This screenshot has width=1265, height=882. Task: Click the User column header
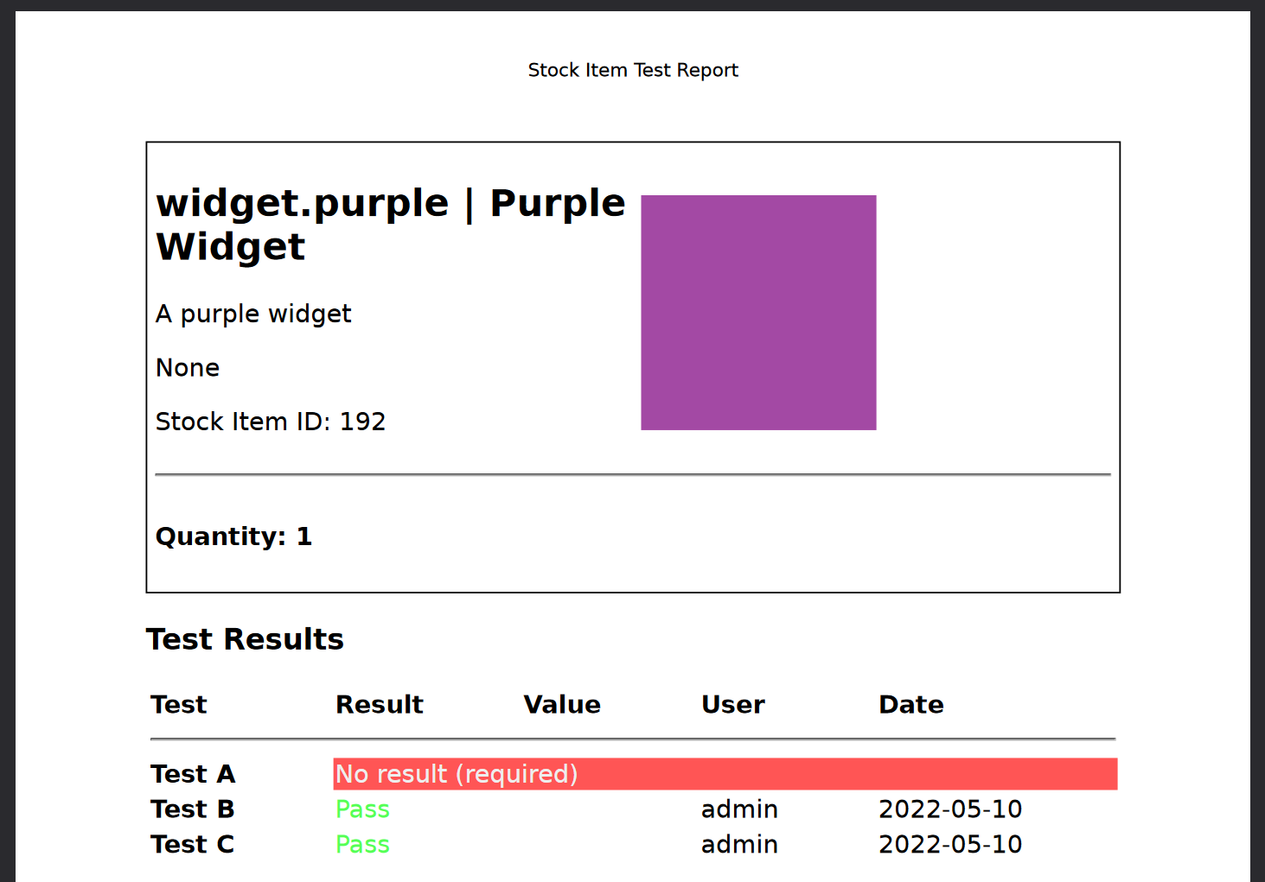(x=732, y=705)
